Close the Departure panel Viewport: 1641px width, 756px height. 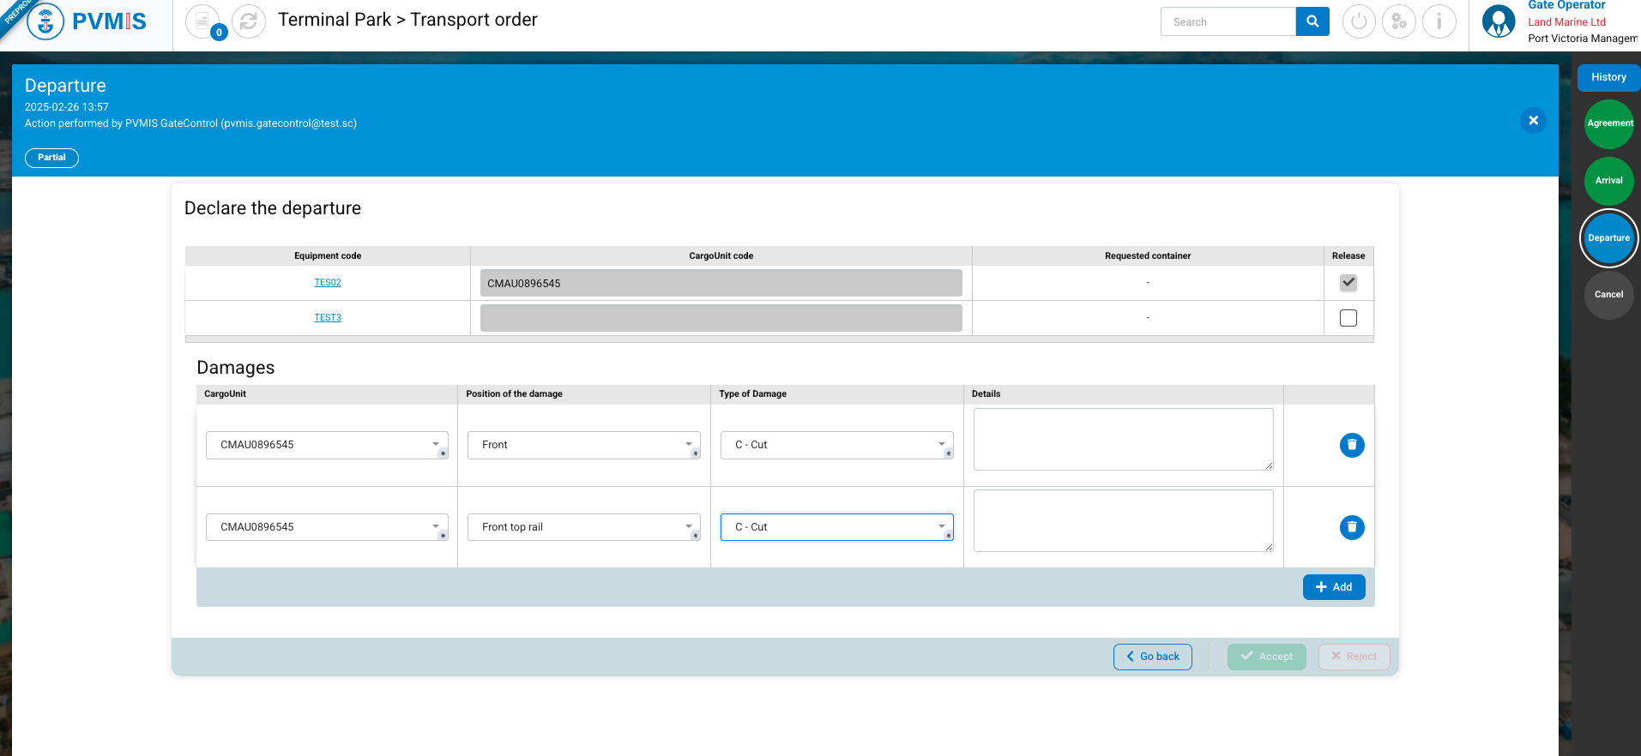click(x=1533, y=121)
